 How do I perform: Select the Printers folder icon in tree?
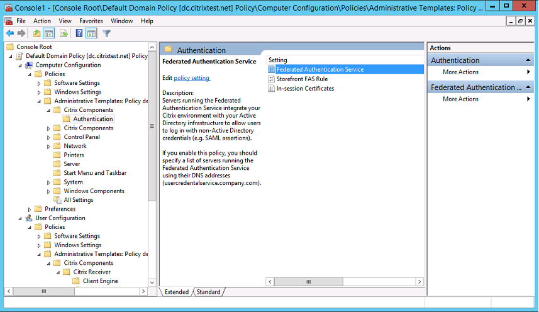coord(57,155)
